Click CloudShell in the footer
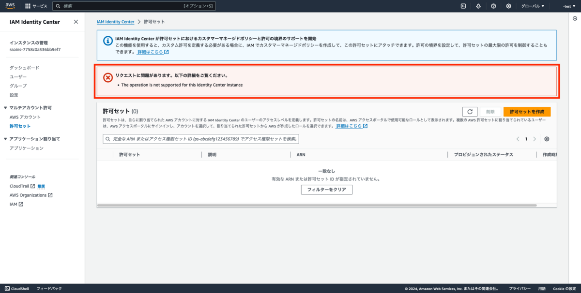Viewport: 581px width, 293px height. click(16, 289)
